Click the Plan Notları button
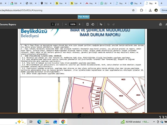Image resolution: width=167 pixels, height=125 pixels. 83,17
